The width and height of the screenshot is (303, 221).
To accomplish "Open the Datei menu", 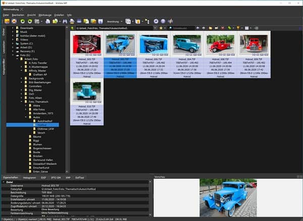I will tap(6, 15).
